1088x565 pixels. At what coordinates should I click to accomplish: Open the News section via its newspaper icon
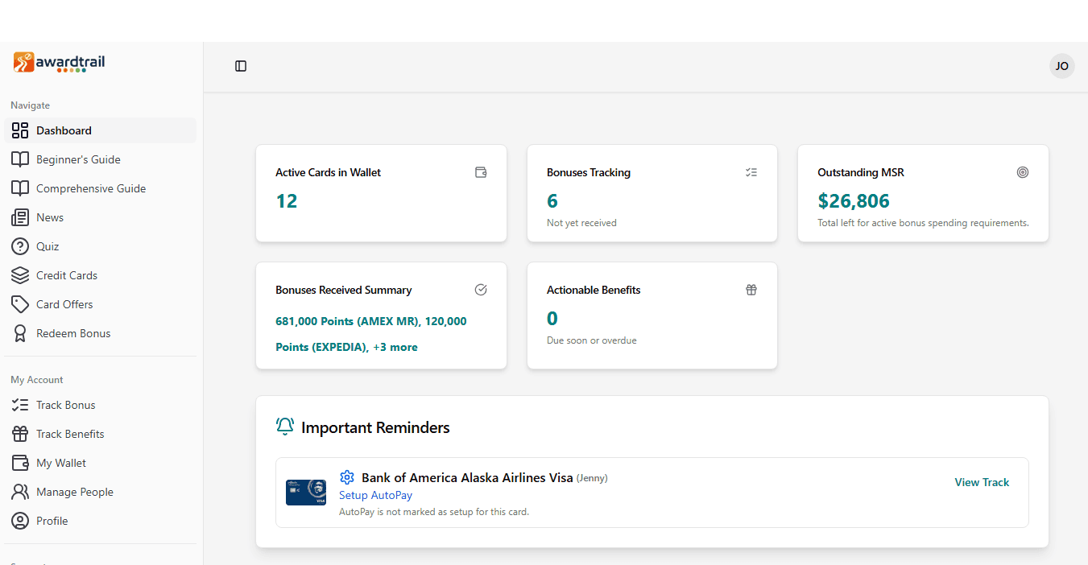pos(20,217)
